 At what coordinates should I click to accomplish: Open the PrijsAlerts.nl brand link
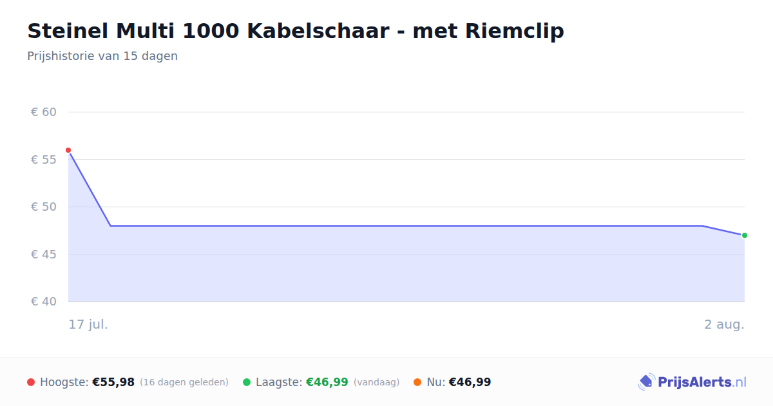tap(692, 382)
